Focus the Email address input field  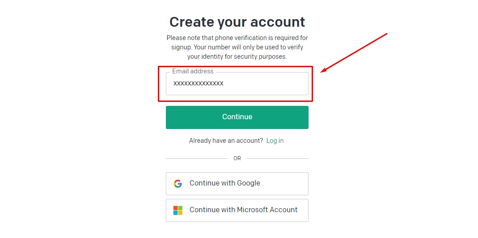point(237,84)
